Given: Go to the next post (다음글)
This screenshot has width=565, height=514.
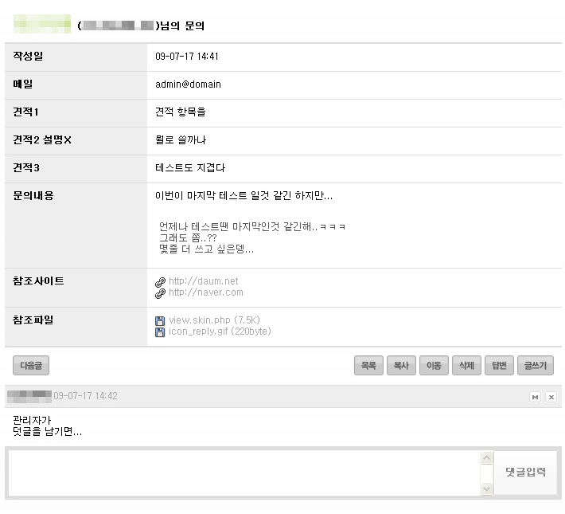Looking at the screenshot, I should coord(31,366).
